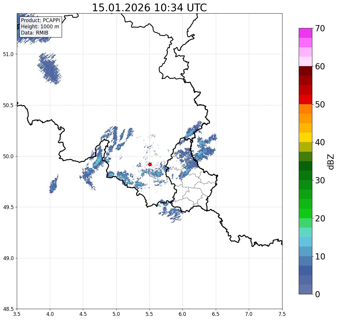The image size is (338, 320).
Task: Click the latitude axis label 50.0
Action: (8, 156)
